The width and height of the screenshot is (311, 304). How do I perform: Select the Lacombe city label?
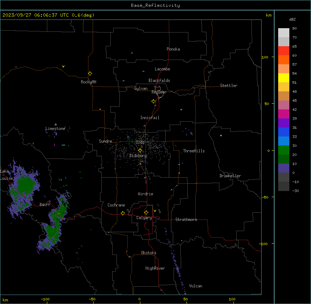tap(162, 69)
